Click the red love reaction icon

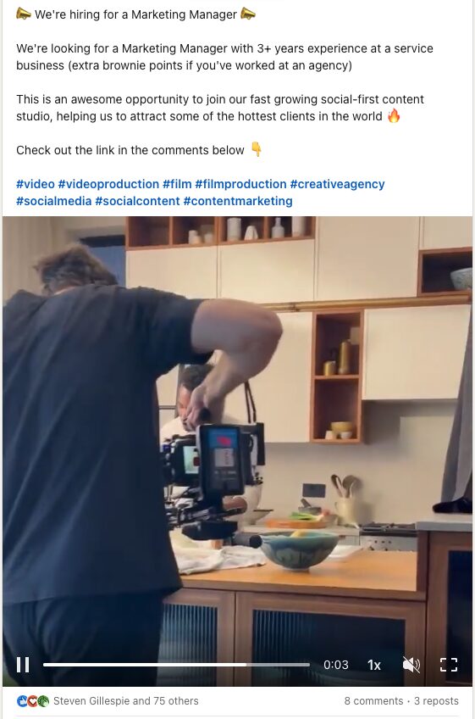32,700
